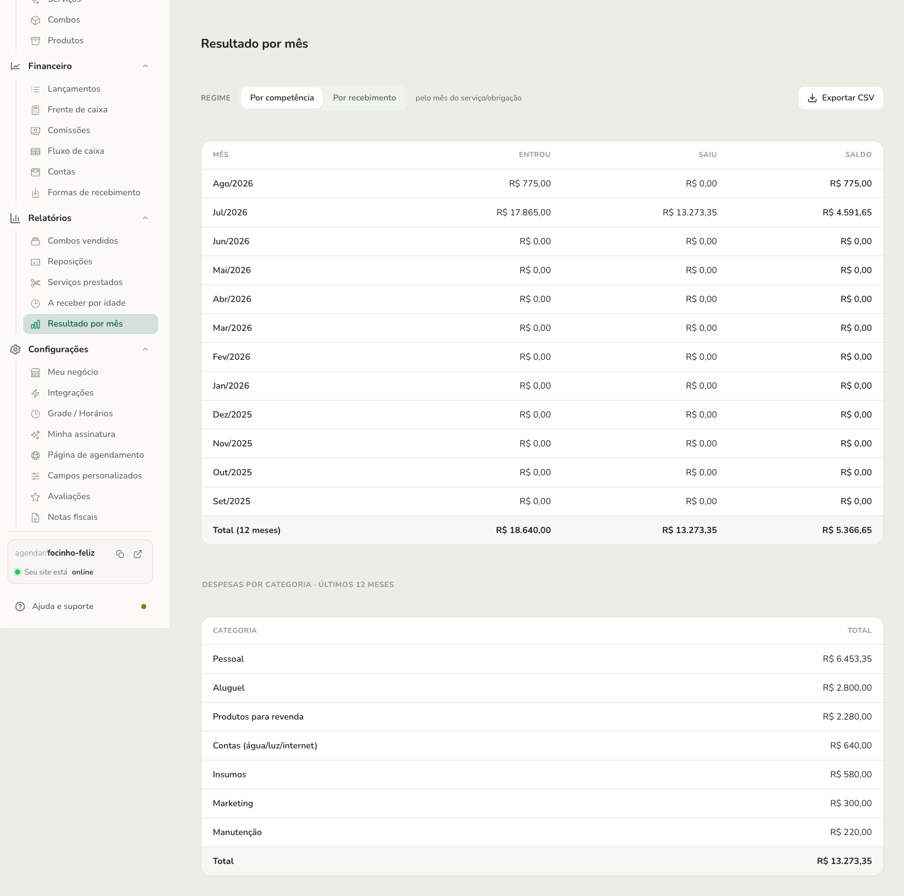
Task: Click the Avaliações star icon
Action: tap(36, 497)
